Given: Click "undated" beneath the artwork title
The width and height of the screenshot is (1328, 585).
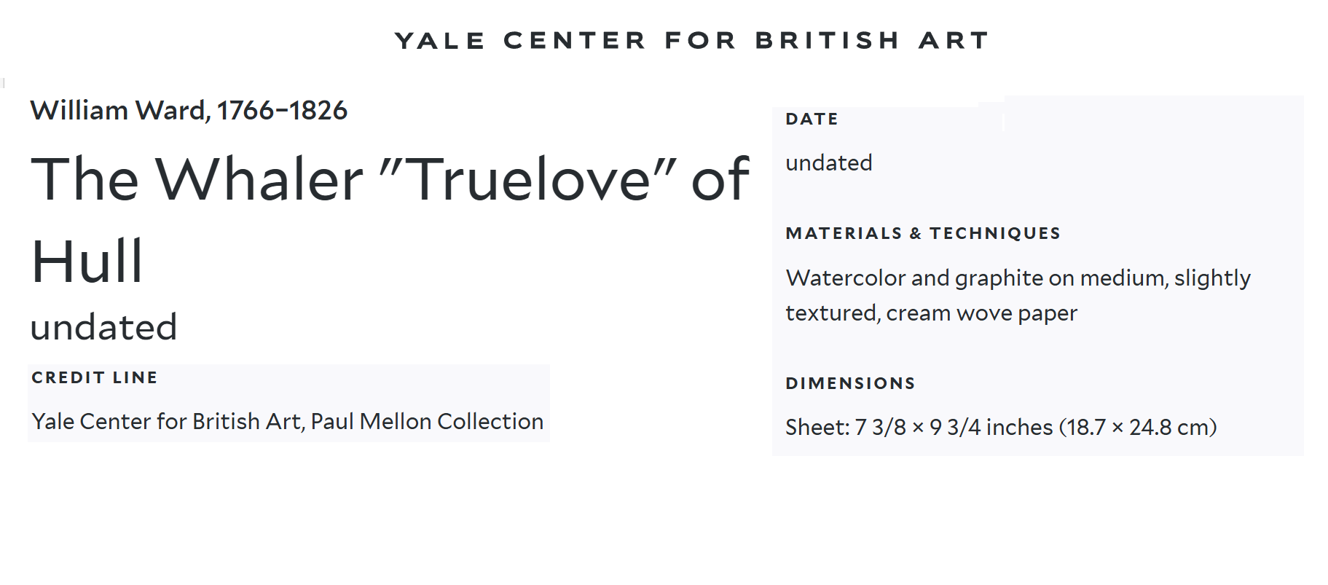Looking at the screenshot, I should click(x=104, y=327).
